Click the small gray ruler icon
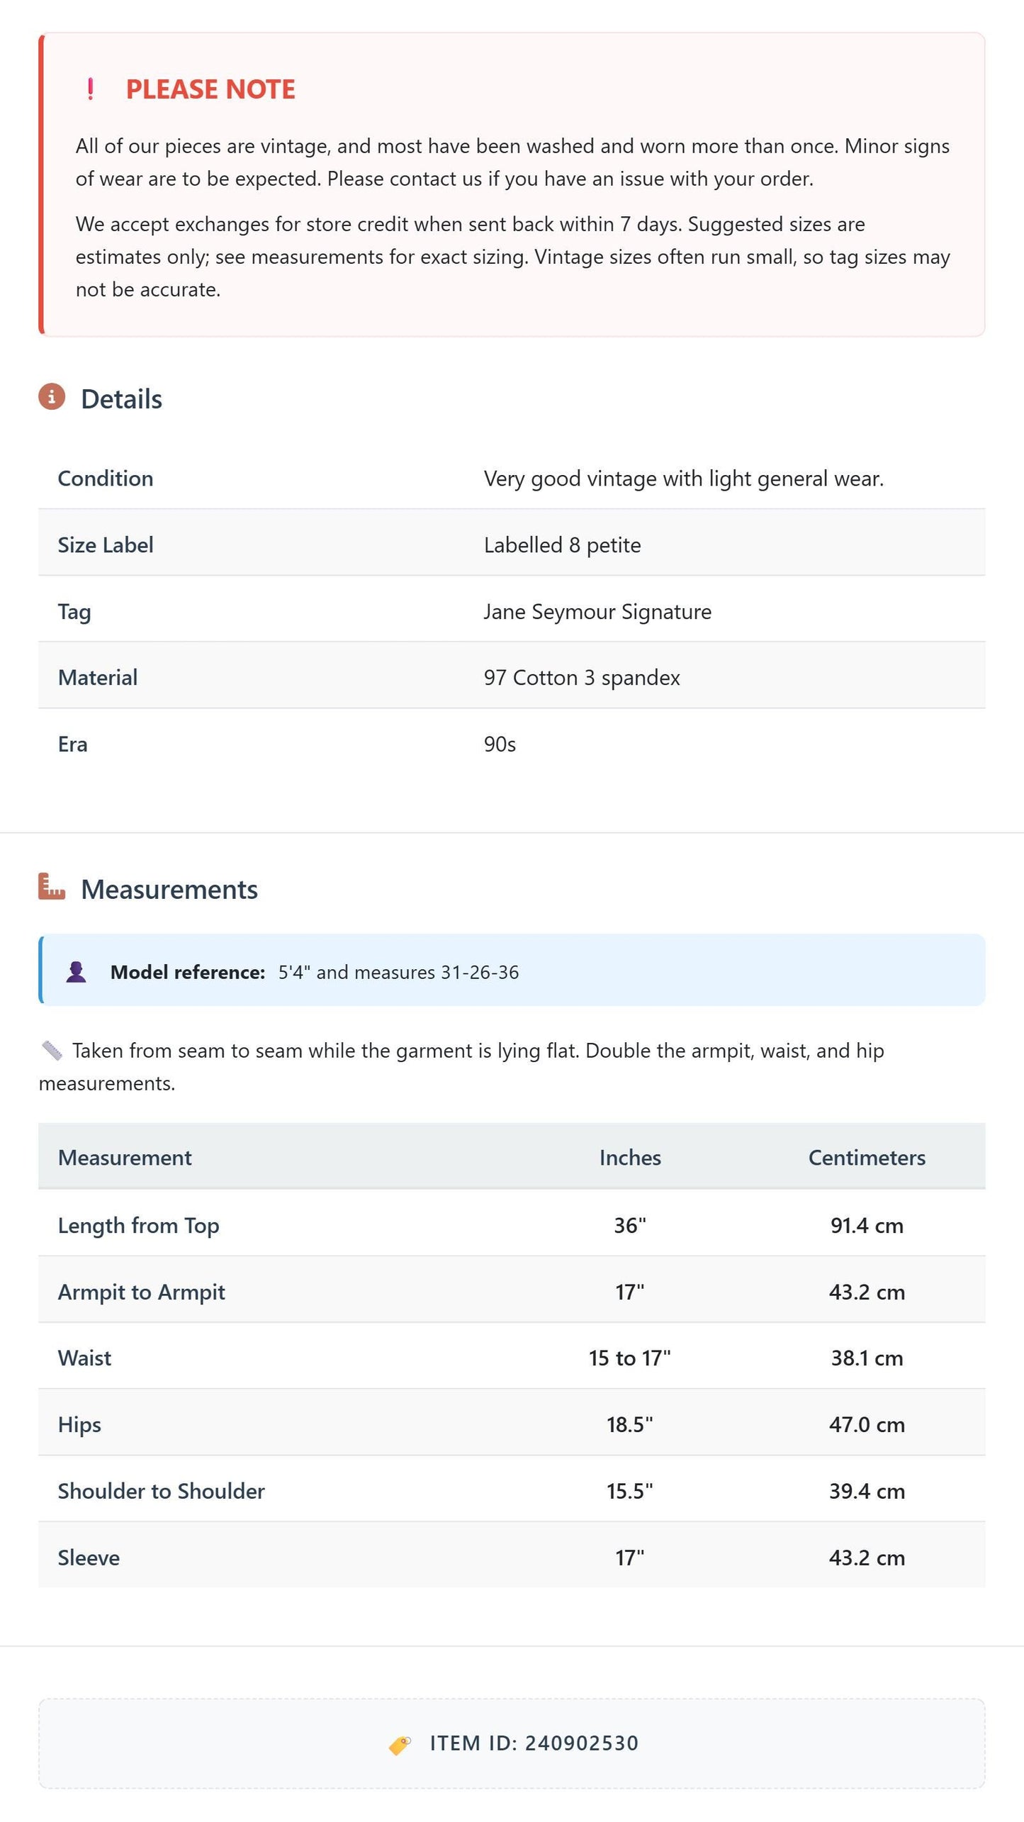This screenshot has width=1024, height=1822. [x=52, y=1050]
